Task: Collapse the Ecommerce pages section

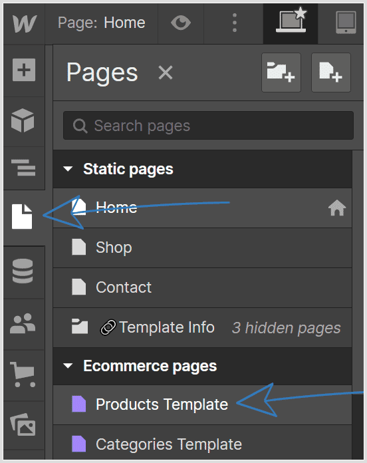Action: (68, 366)
